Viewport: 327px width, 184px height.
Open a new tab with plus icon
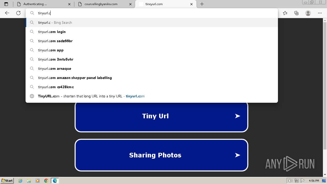(x=202, y=4)
